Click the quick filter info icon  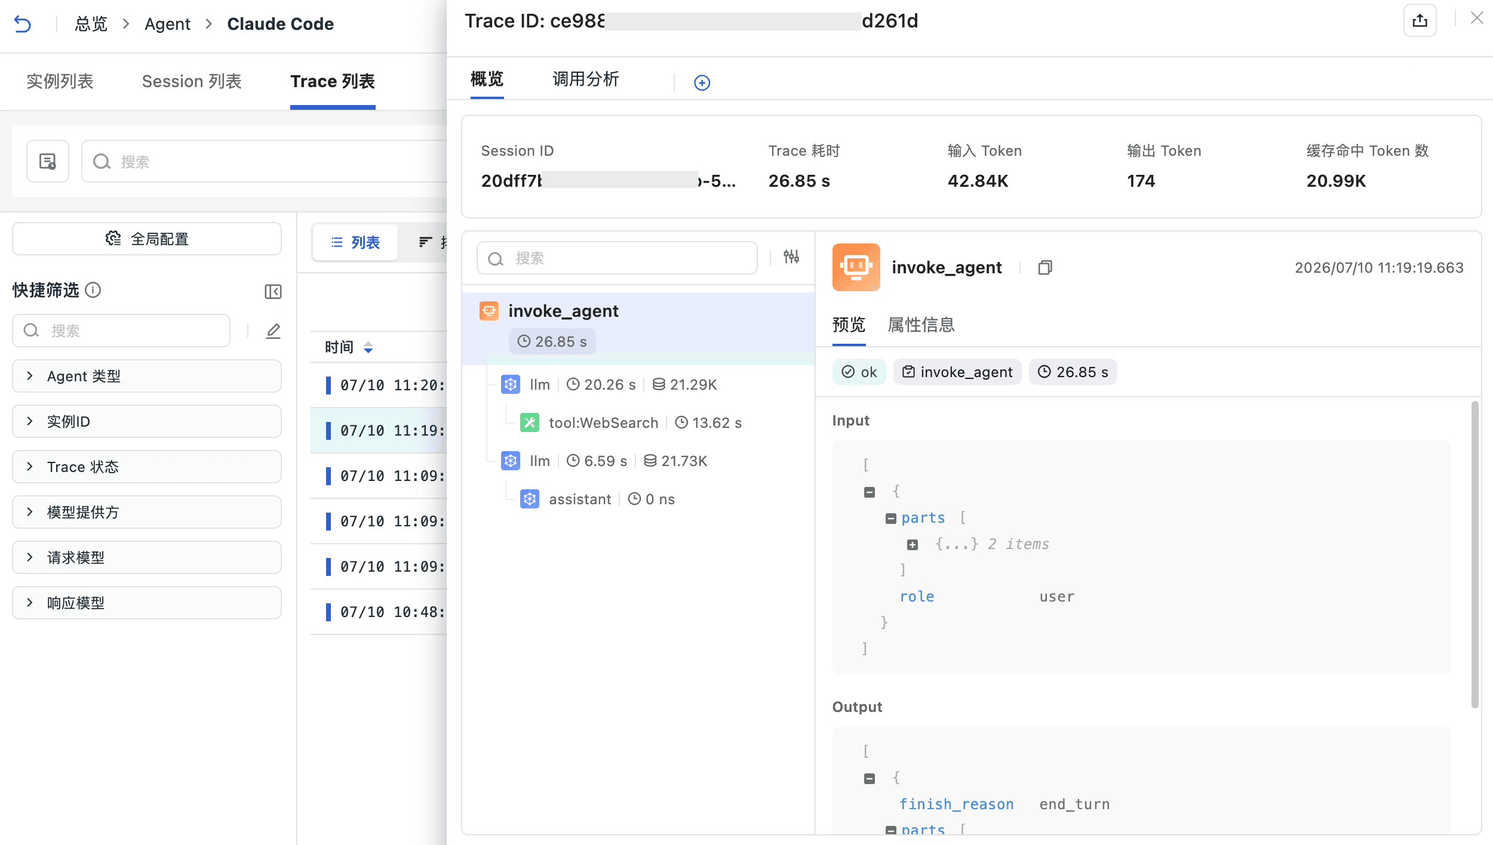[x=93, y=290]
